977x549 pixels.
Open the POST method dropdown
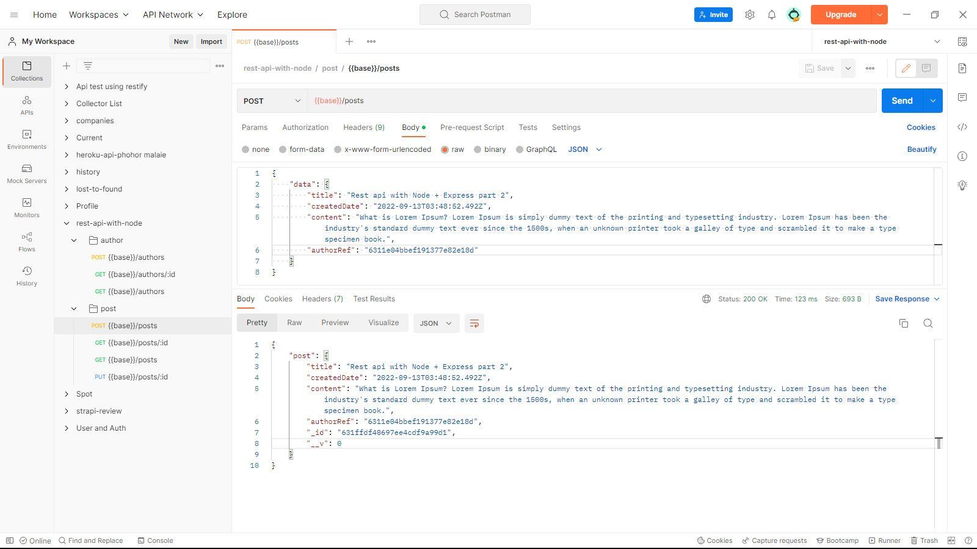click(x=272, y=101)
